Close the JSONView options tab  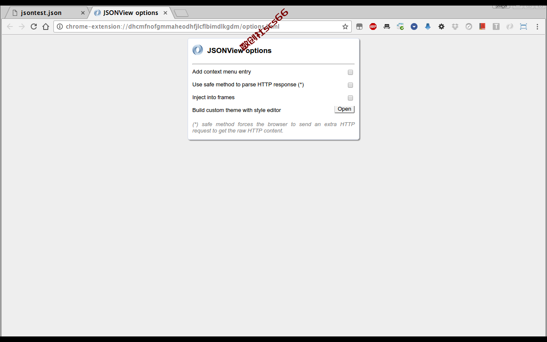(x=165, y=13)
